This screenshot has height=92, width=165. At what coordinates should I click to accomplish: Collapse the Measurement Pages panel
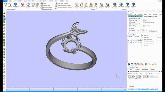[128, 72]
